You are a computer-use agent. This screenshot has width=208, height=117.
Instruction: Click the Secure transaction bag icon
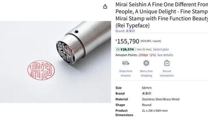tap(167, 63)
